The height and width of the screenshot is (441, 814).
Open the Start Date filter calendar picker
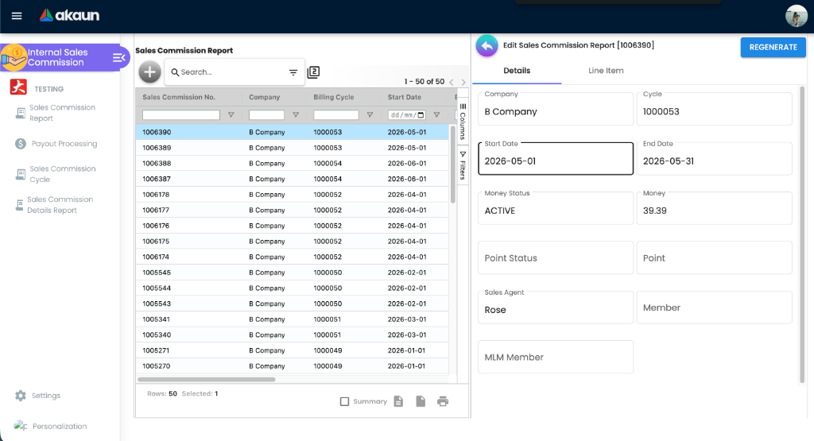tap(421, 115)
